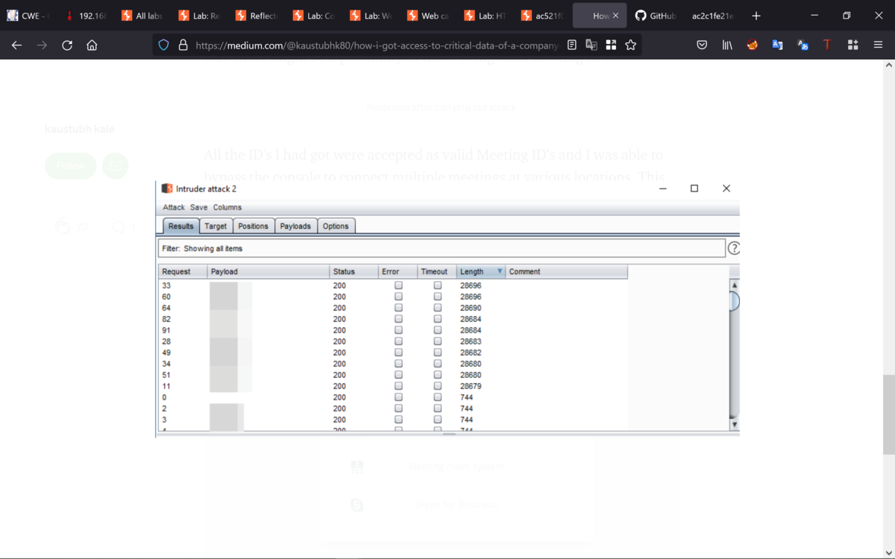Bookmark this page with the star
895x559 pixels.
[630, 45]
